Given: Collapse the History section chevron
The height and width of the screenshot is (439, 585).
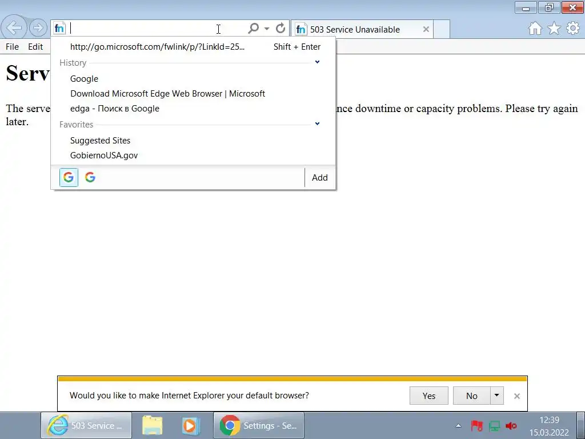Looking at the screenshot, I should pyautogui.click(x=317, y=62).
